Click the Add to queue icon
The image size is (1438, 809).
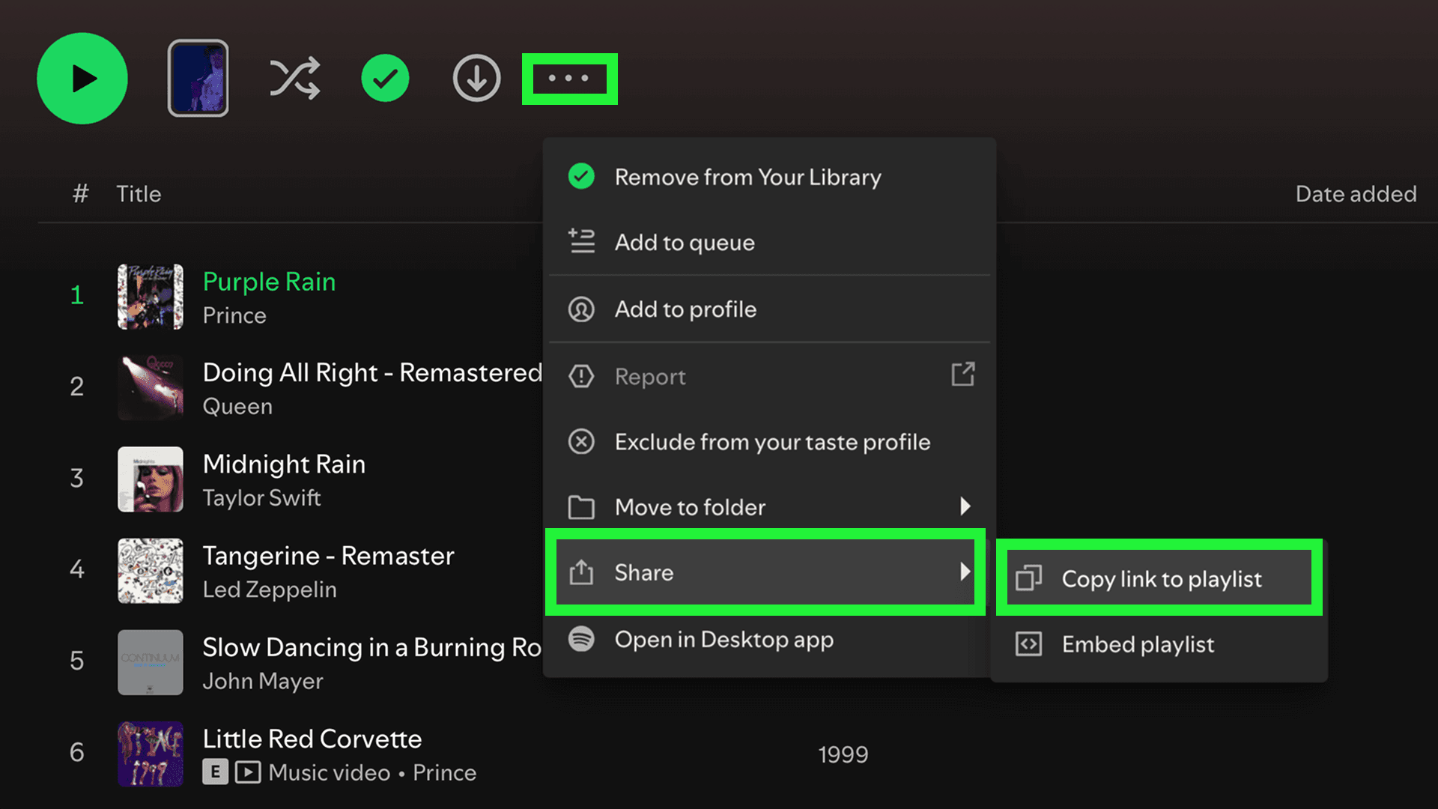tap(581, 241)
